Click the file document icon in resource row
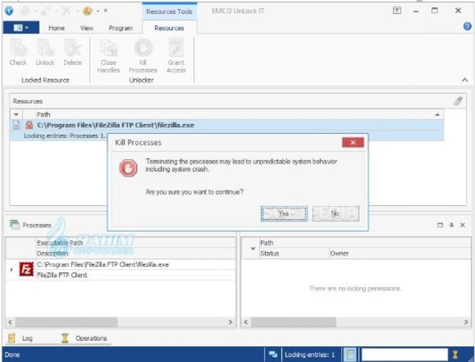The height and width of the screenshot is (362, 475). [x=17, y=125]
